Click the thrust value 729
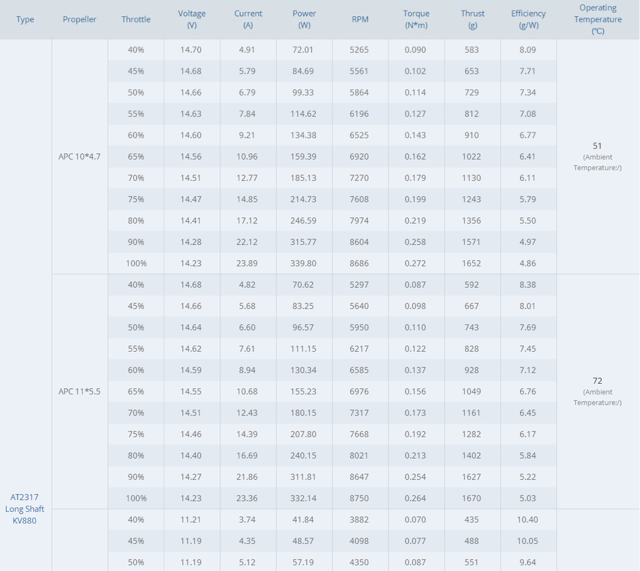640x571 pixels. [472, 92]
